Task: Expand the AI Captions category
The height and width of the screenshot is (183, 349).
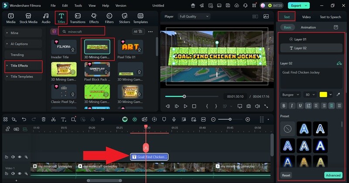Action: (x=23, y=44)
